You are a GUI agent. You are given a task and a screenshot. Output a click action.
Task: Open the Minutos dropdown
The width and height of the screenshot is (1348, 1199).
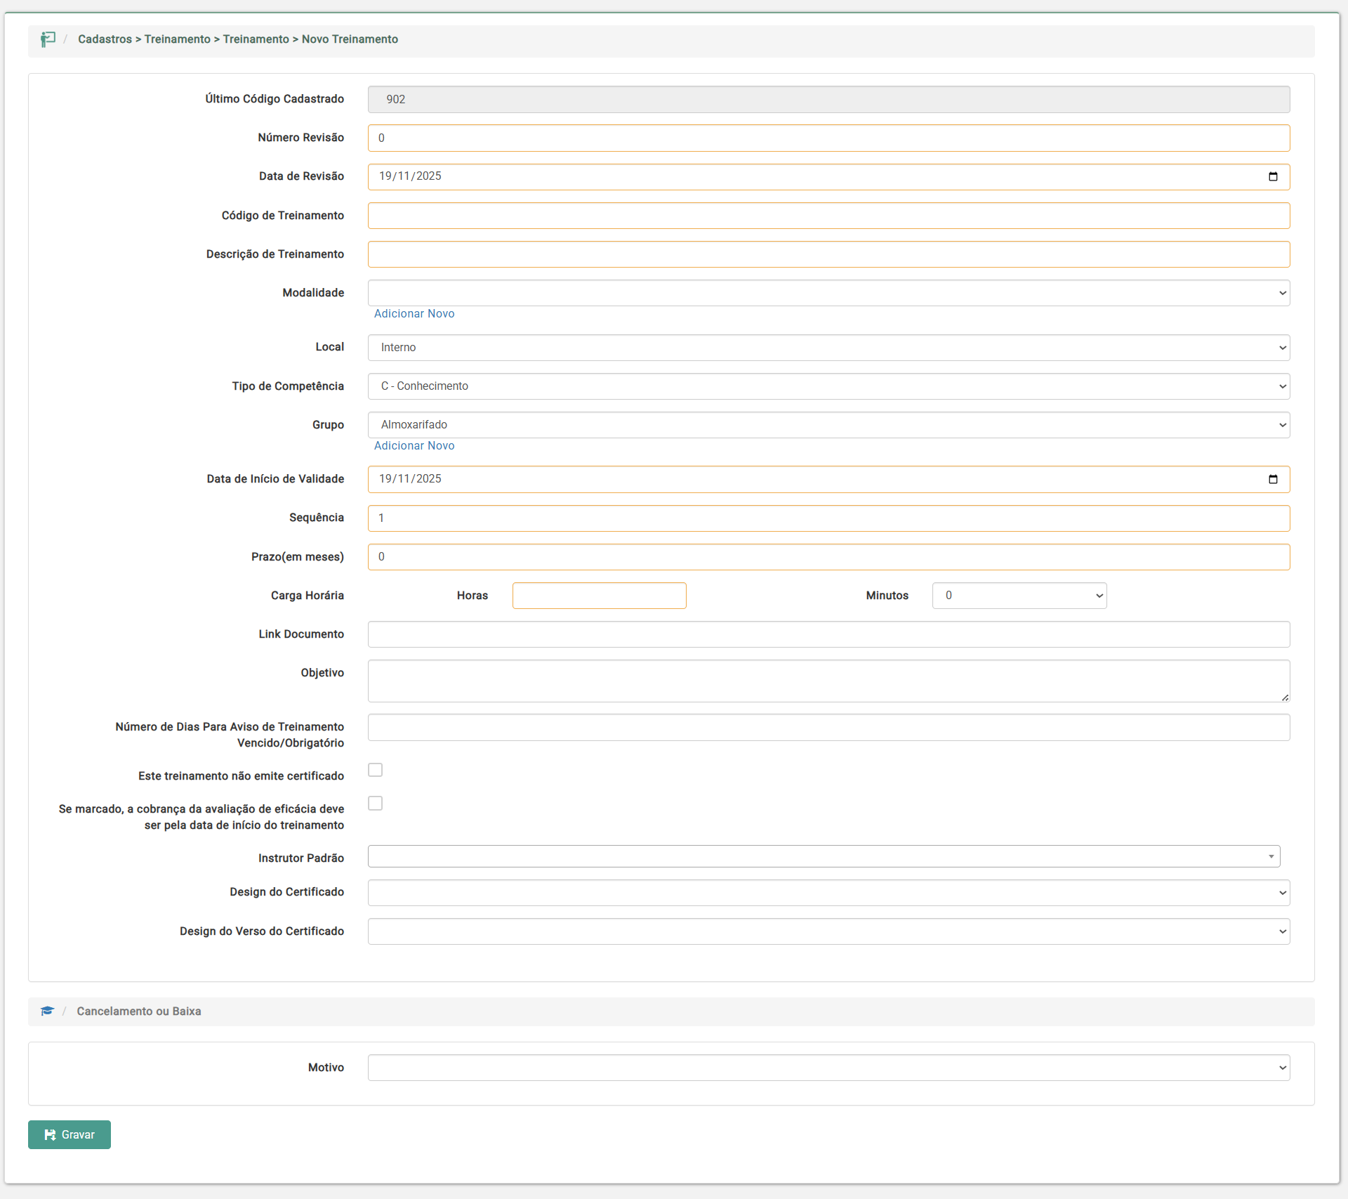click(x=1019, y=596)
